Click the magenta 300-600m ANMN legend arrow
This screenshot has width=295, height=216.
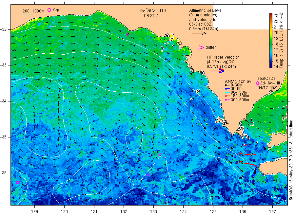(x=227, y=100)
